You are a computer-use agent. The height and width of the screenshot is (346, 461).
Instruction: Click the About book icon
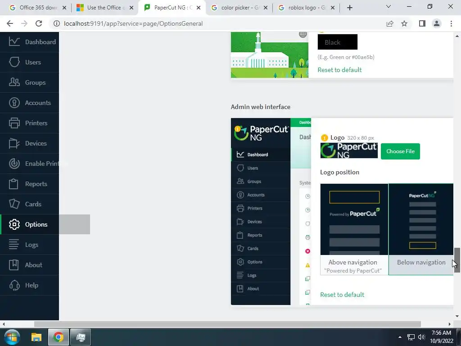click(14, 265)
